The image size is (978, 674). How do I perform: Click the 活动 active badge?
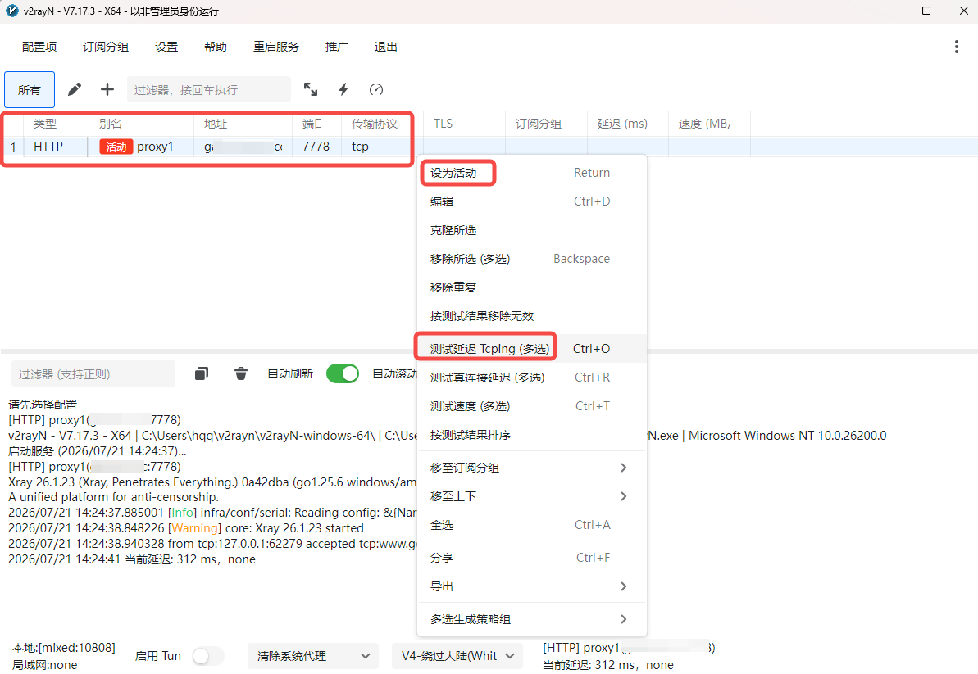116,147
